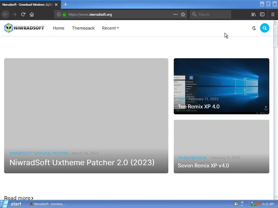Open the Themepack navigation link
This screenshot has height=208, width=278.
coord(83,28)
